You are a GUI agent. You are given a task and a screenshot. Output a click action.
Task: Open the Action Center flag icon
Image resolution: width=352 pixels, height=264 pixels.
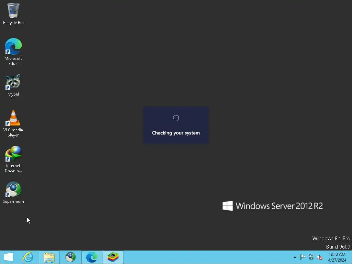303,257
